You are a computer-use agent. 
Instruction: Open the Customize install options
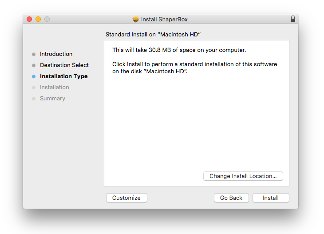[126, 198]
